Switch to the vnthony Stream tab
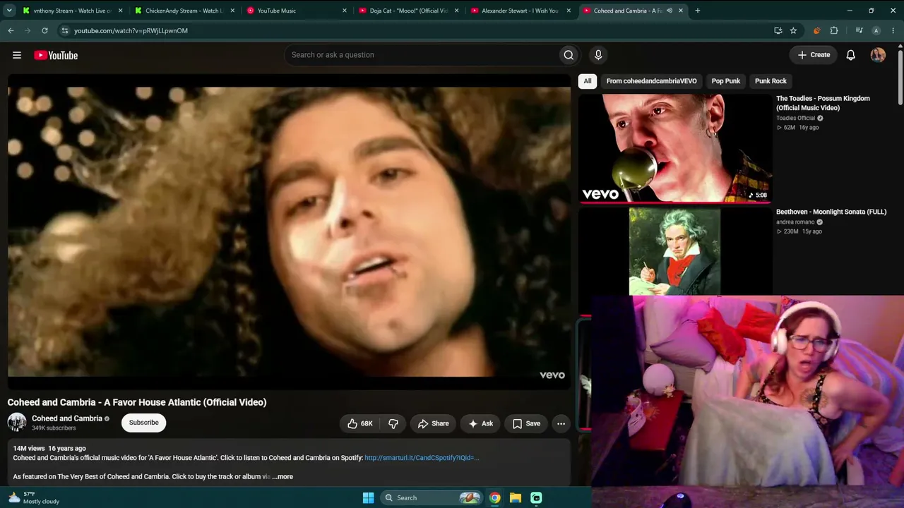 [x=73, y=11]
